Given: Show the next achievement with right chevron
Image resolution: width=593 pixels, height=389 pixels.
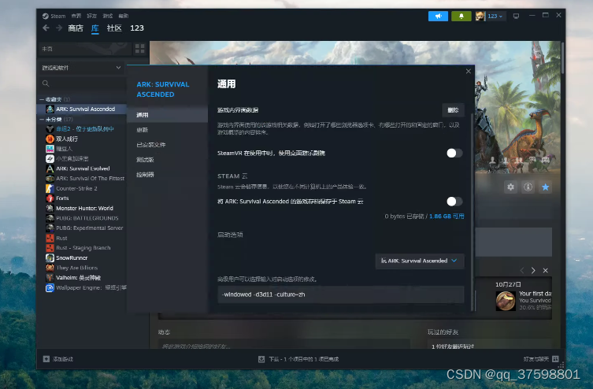Looking at the screenshot, I should [533, 270].
